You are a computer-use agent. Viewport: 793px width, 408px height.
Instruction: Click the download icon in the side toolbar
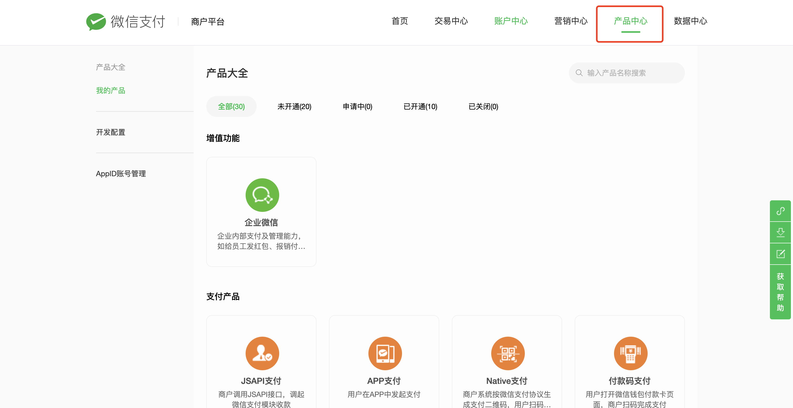780,232
